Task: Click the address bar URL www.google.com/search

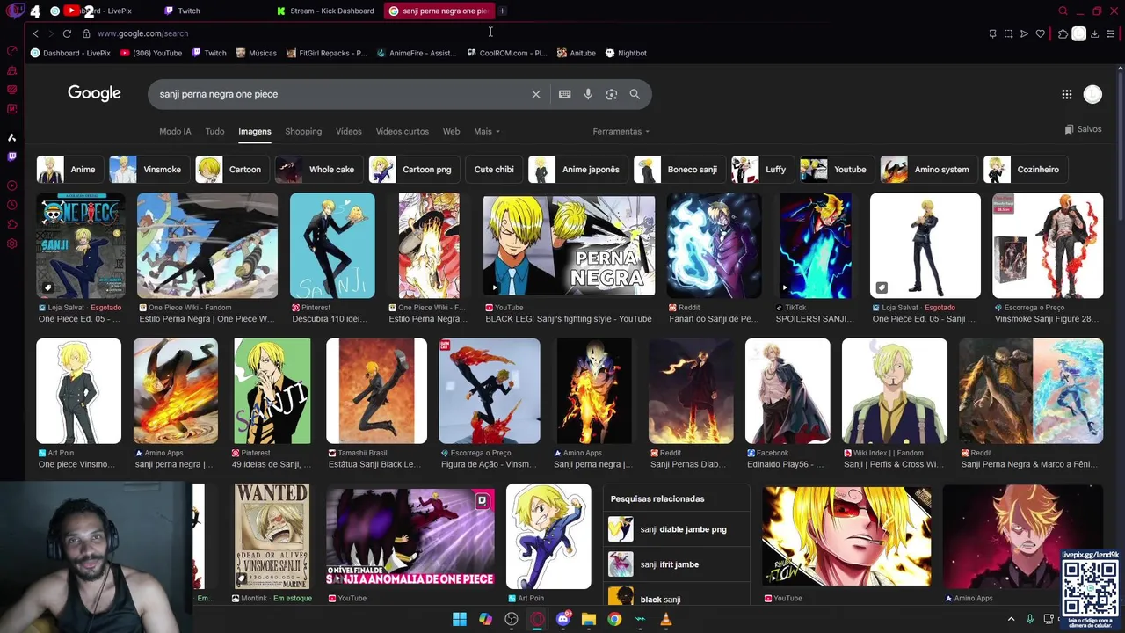Action: tap(143, 33)
